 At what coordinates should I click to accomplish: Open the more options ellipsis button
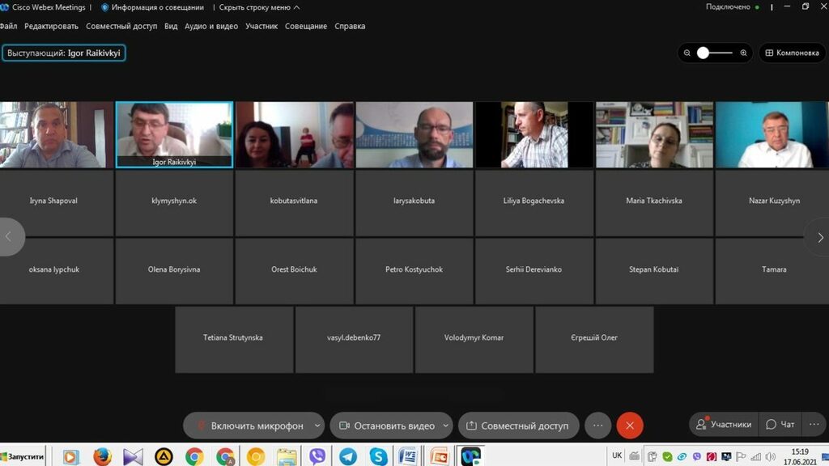(597, 426)
